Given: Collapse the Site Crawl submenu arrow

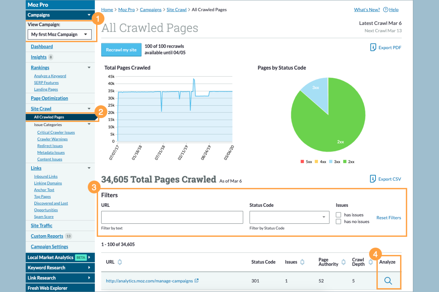Looking at the screenshot, I should [x=89, y=109].
